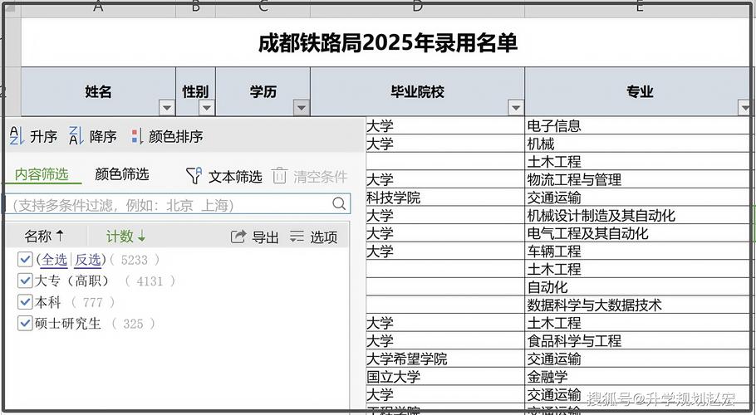756x415 pixels.
Task: Select column A header
Action: (98, 7)
